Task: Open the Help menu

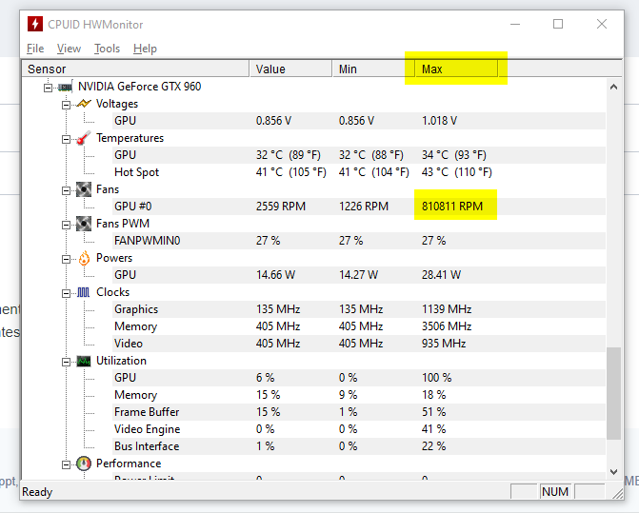Action: (145, 49)
